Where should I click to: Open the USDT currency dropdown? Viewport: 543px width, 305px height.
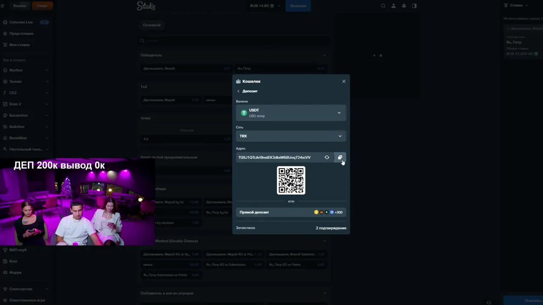(291, 113)
